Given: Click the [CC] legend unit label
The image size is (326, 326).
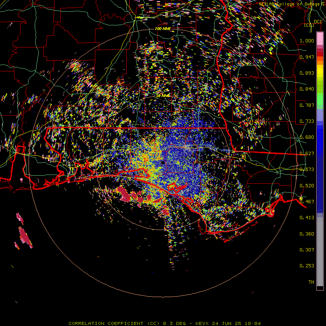Looking at the screenshot, I should (309, 25).
